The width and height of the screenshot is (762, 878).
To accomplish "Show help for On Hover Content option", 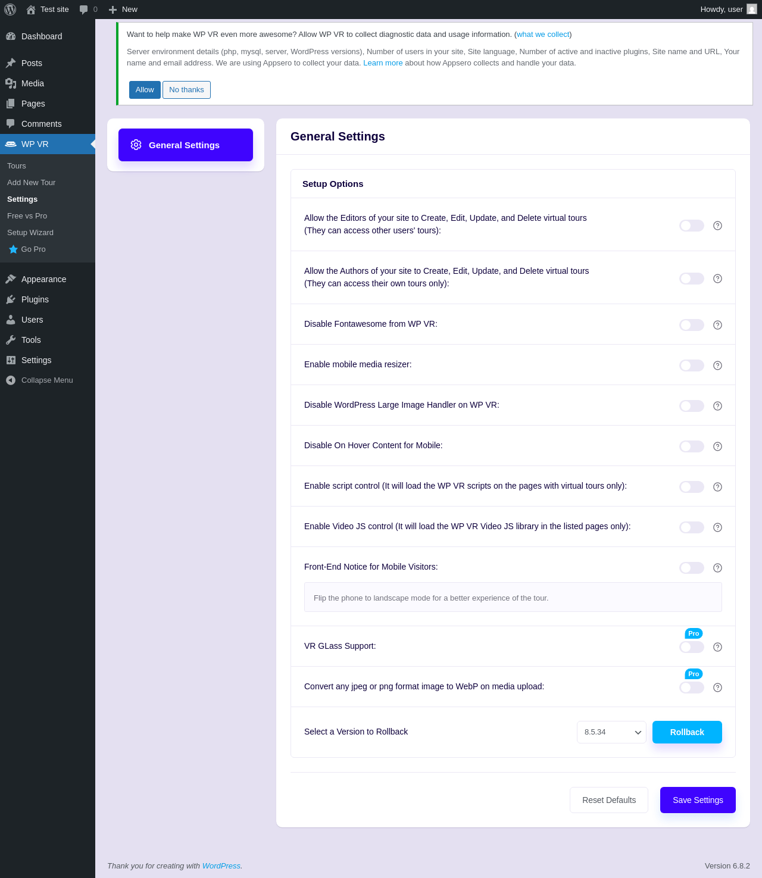I will coord(717,446).
